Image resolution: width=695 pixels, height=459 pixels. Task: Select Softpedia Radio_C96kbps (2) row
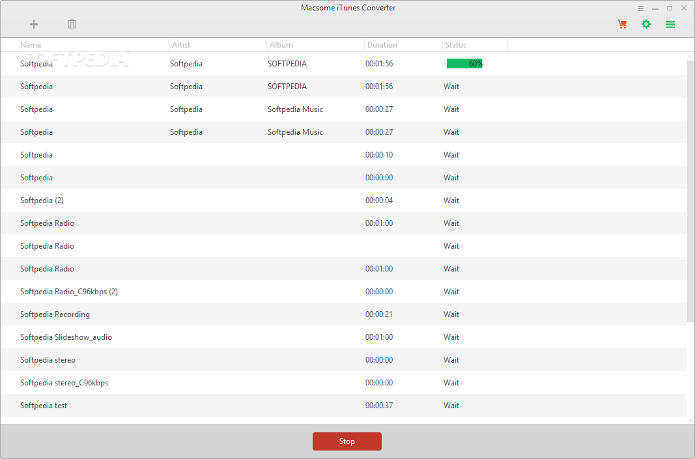click(343, 292)
